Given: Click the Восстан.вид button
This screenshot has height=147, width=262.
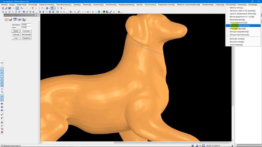Looking at the screenshot, I should pyautogui.click(x=26, y=34).
